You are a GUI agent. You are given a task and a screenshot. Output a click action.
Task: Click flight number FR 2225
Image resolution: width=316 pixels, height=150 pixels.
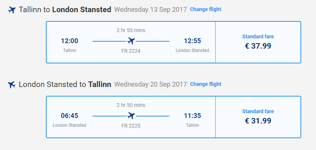(131, 126)
